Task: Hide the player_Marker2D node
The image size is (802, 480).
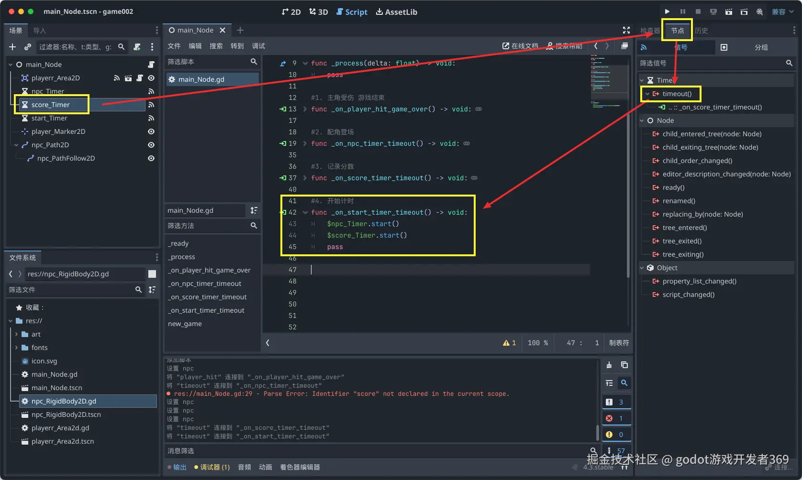Action: click(x=151, y=131)
